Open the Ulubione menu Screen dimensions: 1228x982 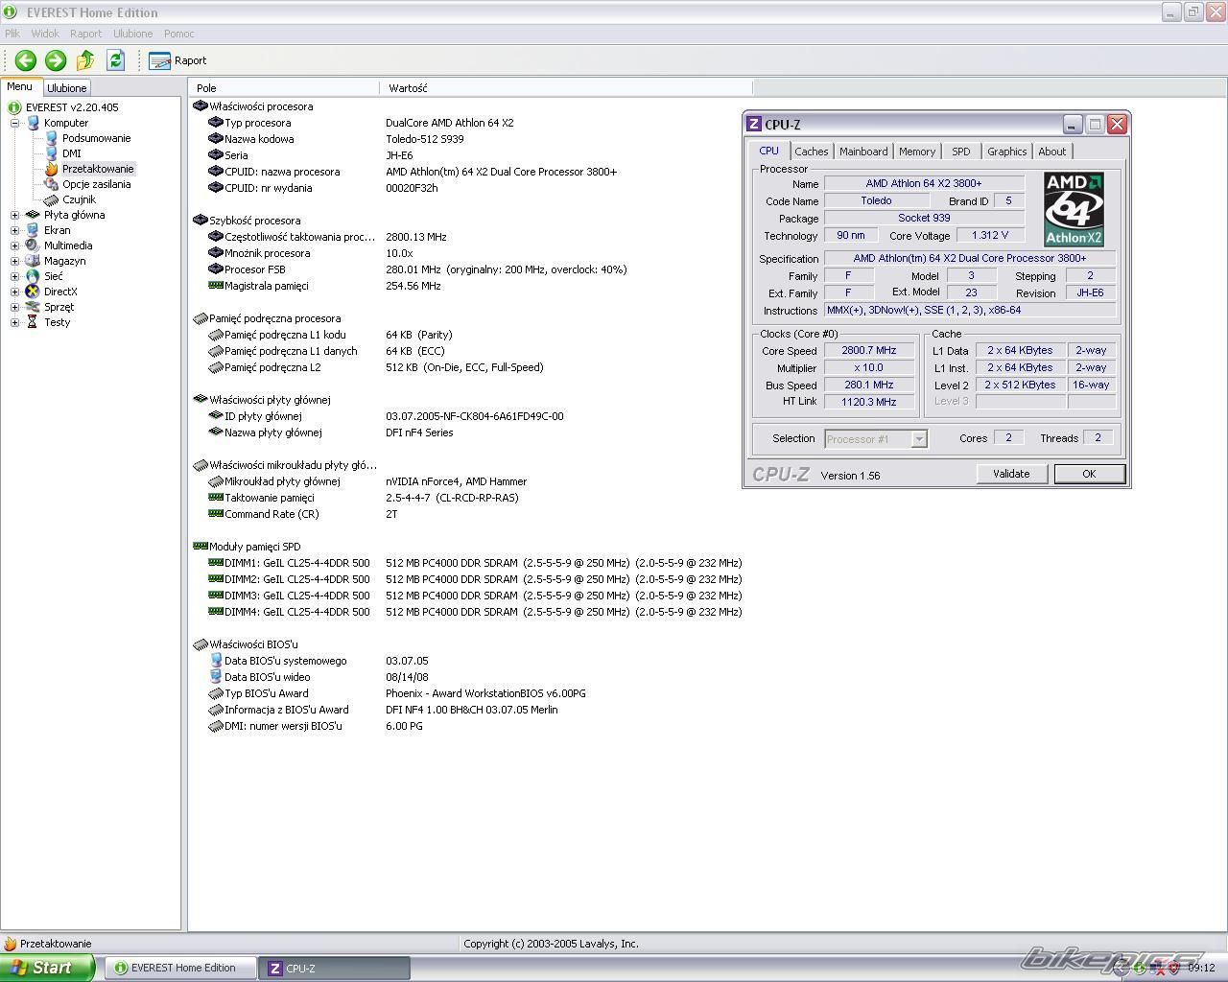(x=132, y=34)
